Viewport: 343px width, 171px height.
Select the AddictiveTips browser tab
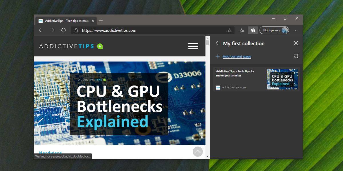(66, 21)
